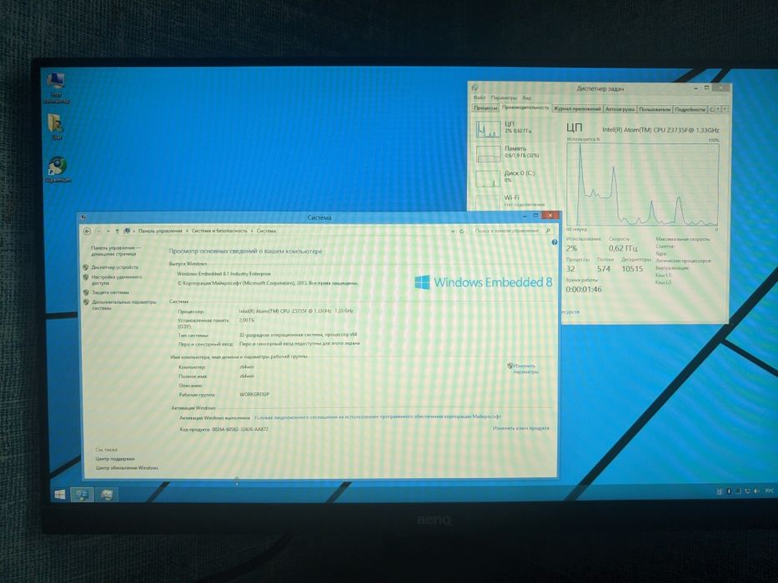The height and width of the screenshot is (583, 778).
Task: Open the desktop shortcut below the User folder
Action: click(58, 170)
